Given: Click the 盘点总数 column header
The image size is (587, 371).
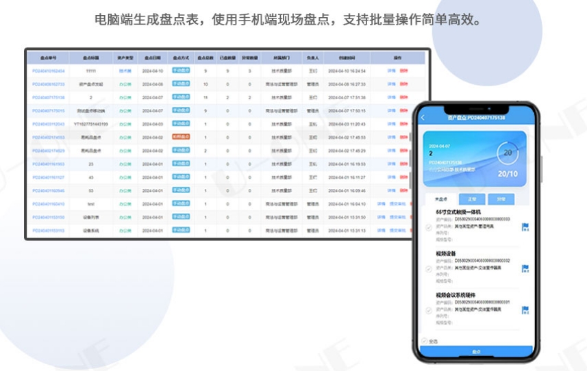Looking at the screenshot, I should [x=205, y=58].
